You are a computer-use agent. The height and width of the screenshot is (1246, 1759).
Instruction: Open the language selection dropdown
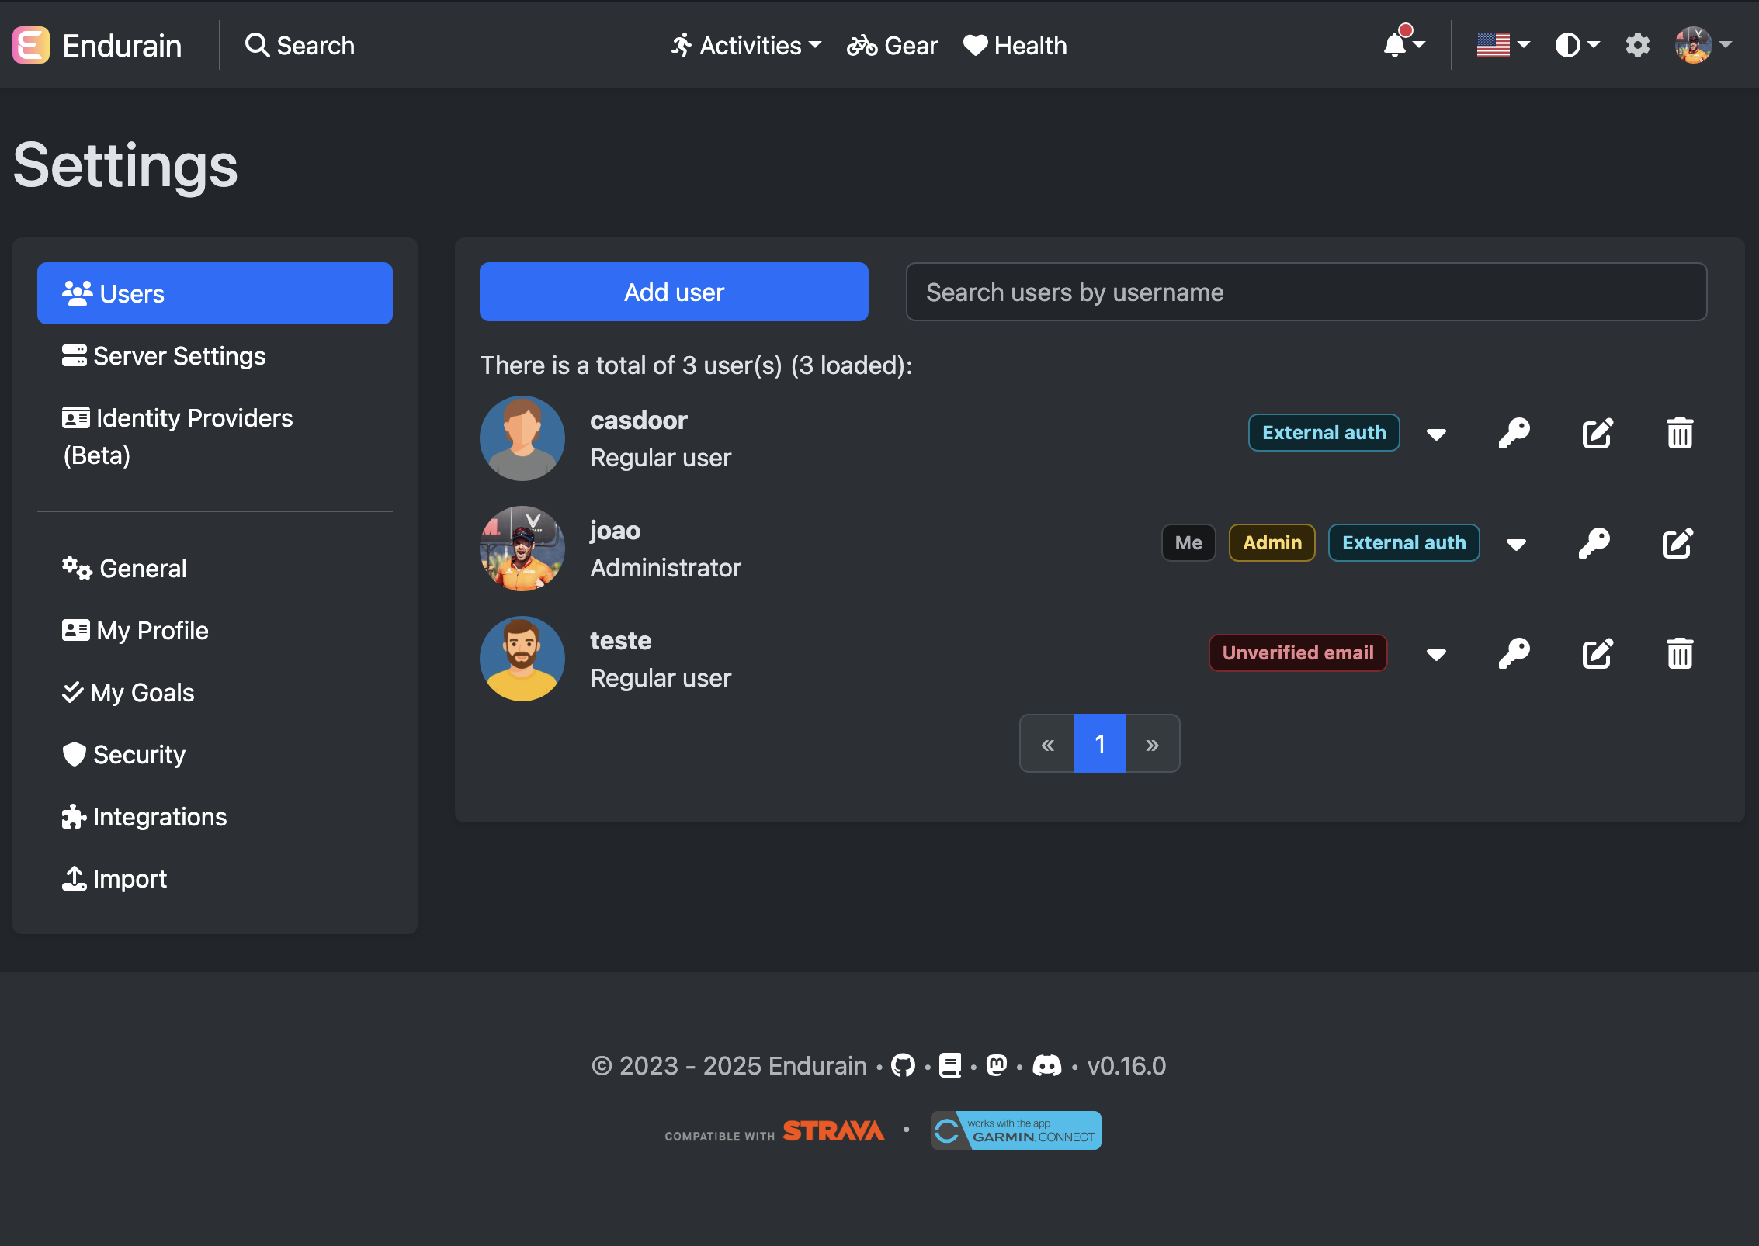(1501, 45)
